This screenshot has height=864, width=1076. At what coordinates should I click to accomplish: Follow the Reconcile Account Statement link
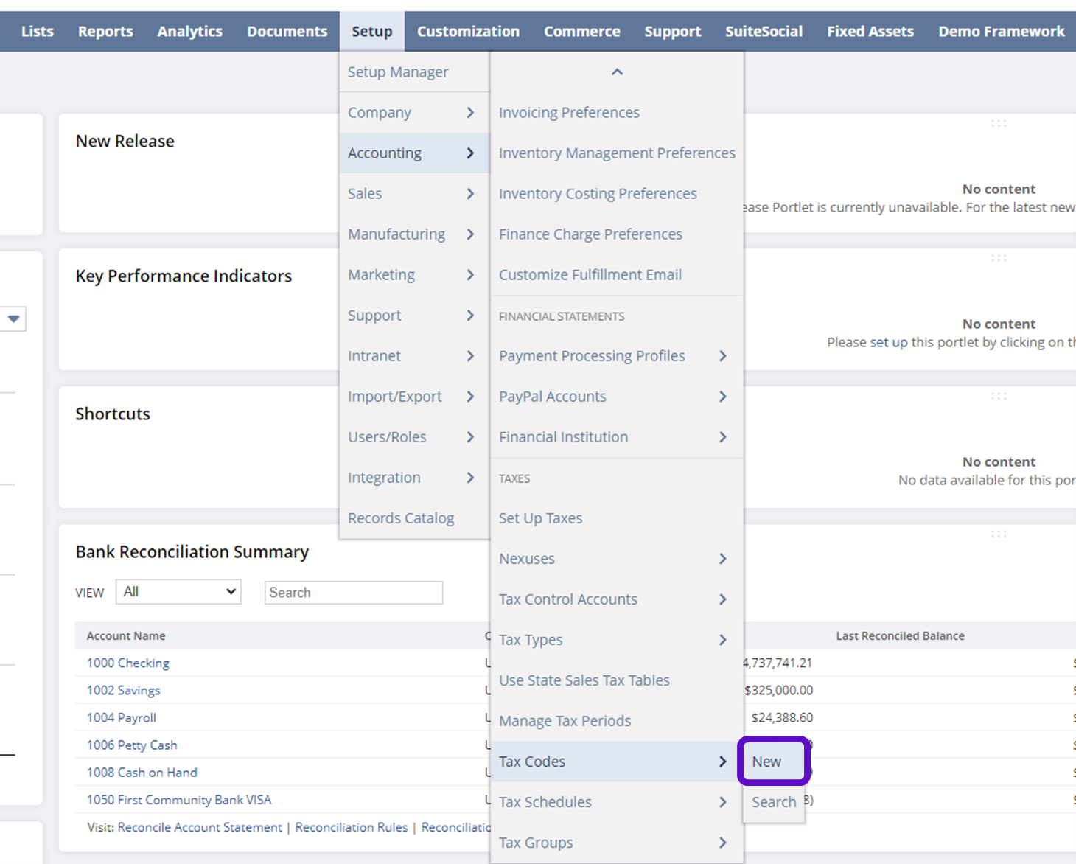pyautogui.click(x=200, y=827)
